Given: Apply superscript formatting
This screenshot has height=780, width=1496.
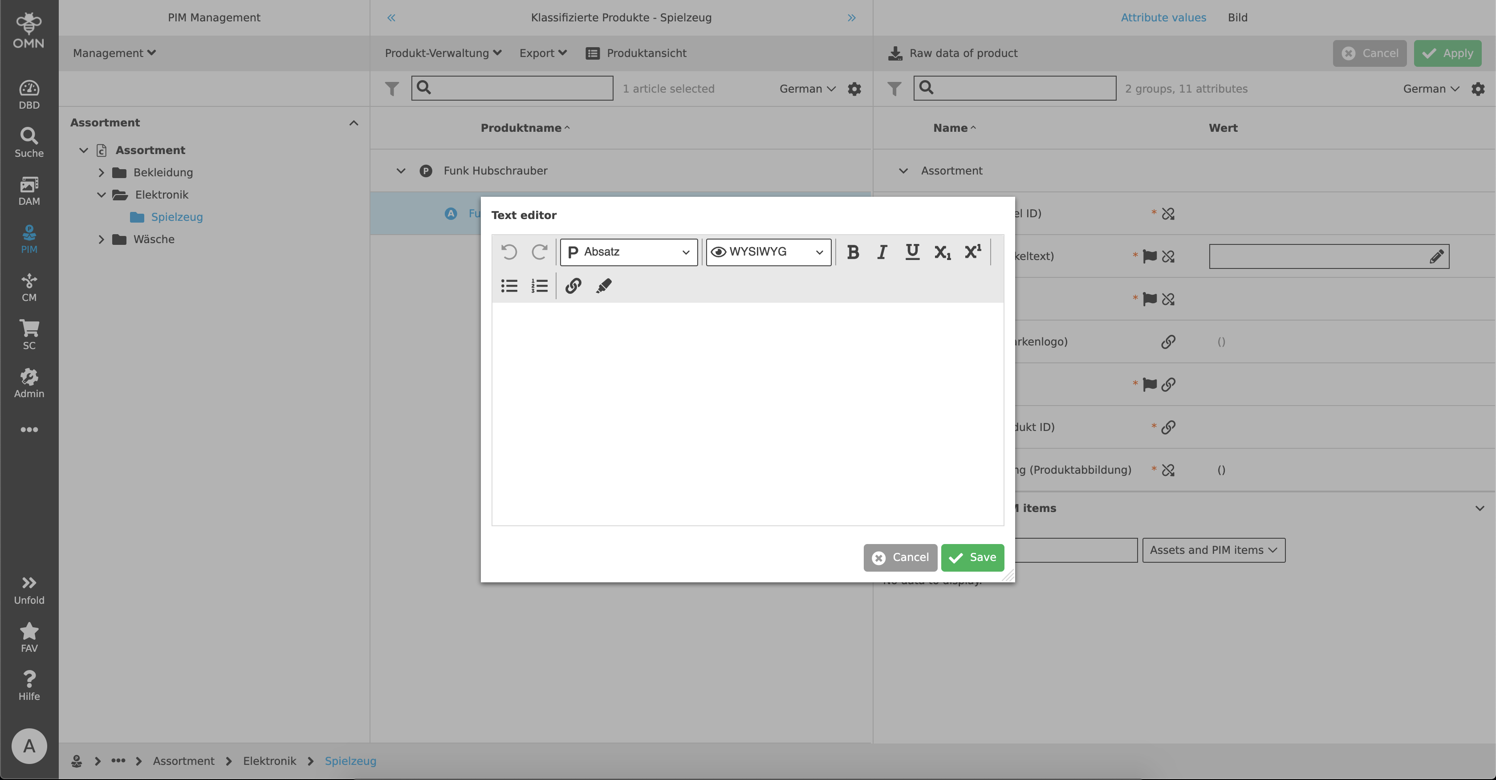Looking at the screenshot, I should tap(973, 252).
